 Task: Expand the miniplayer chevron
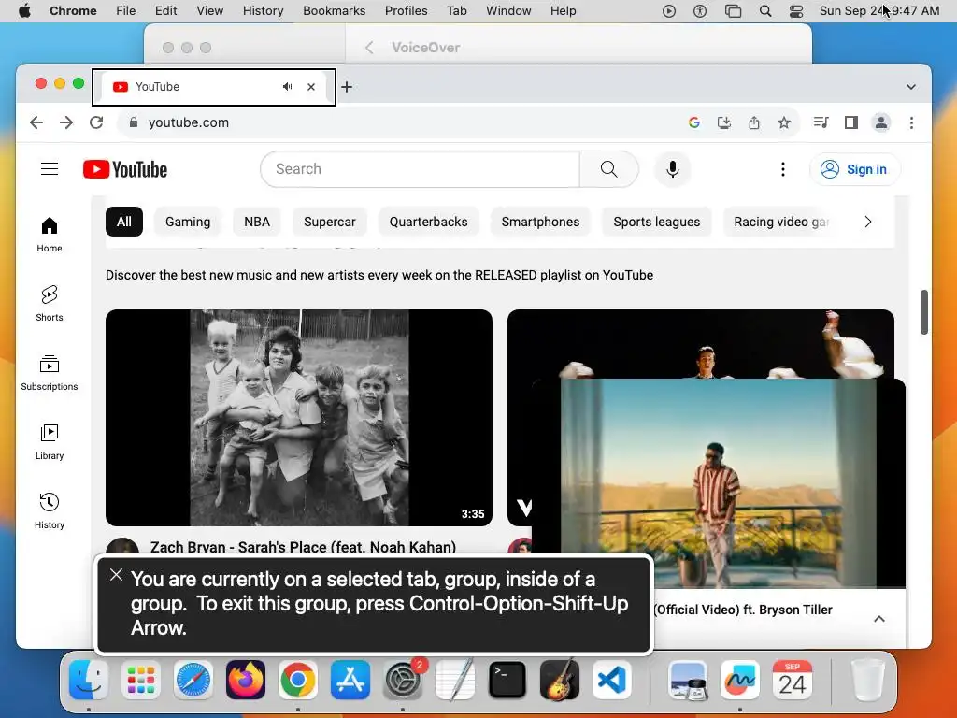tap(878, 619)
